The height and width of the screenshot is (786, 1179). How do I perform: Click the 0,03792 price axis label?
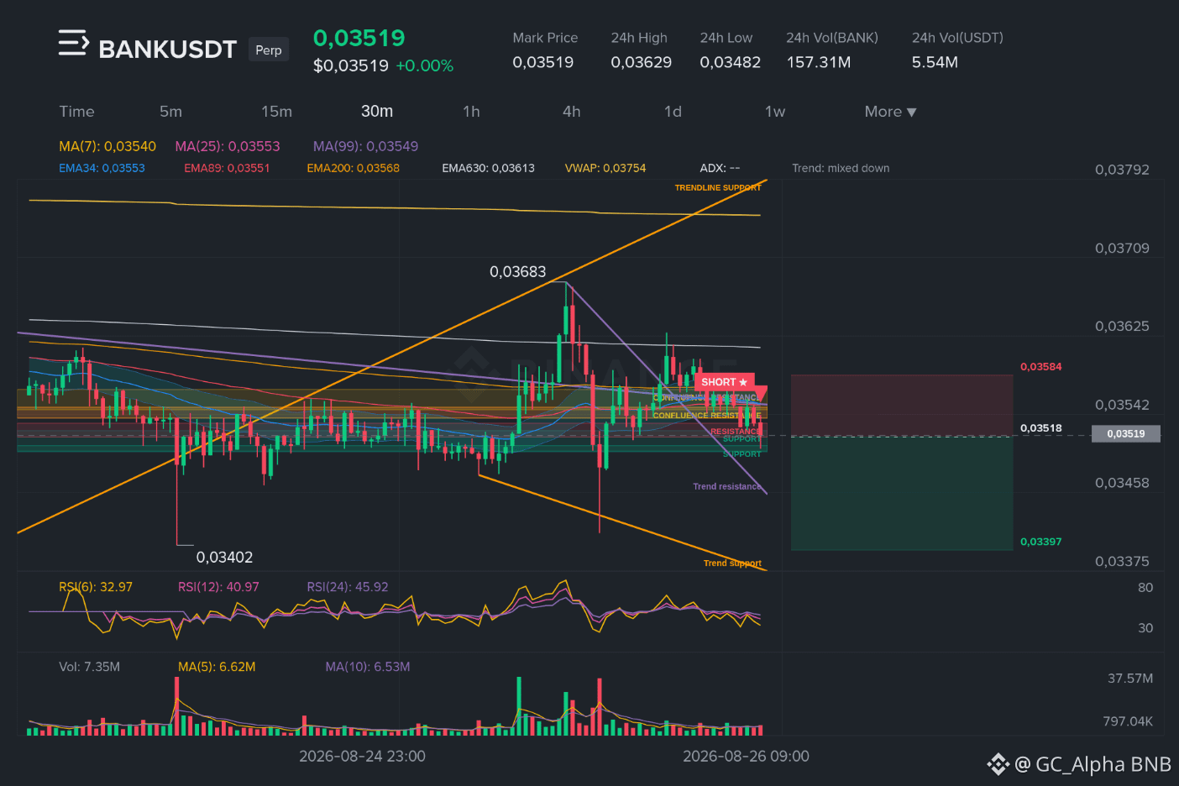pyautogui.click(x=1122, y=170)
